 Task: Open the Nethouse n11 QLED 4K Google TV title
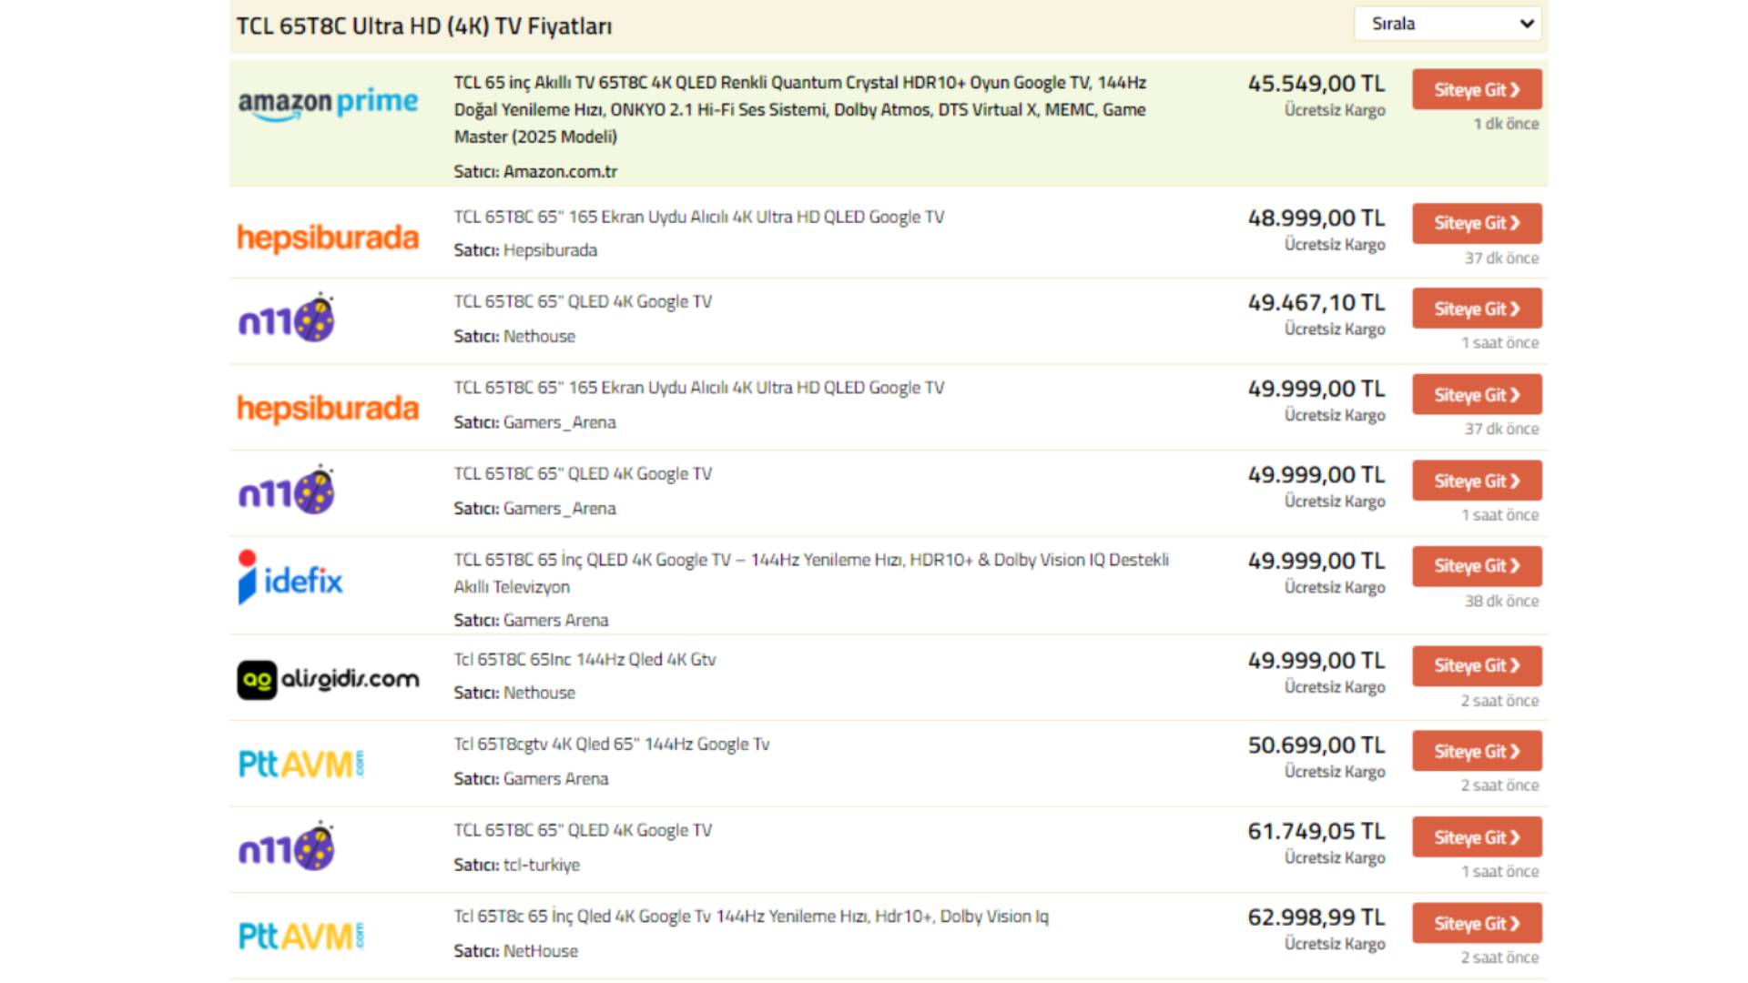pyautogui.click(x=583, y=302)
